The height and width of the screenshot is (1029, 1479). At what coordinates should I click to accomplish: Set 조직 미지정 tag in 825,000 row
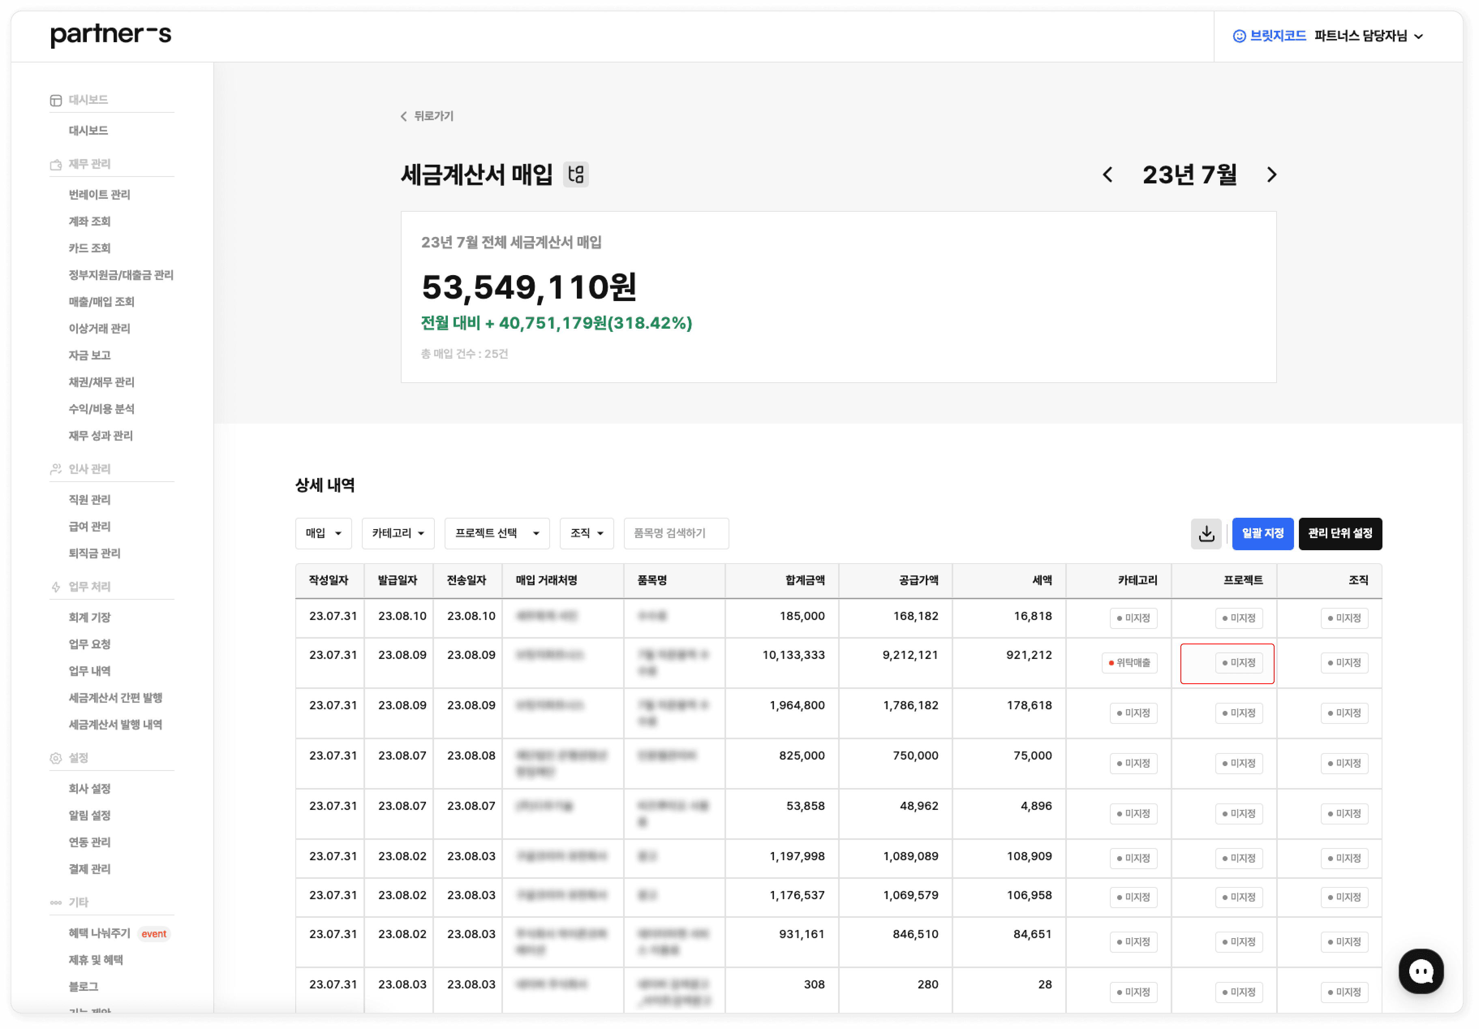[x=1344, y=764]
